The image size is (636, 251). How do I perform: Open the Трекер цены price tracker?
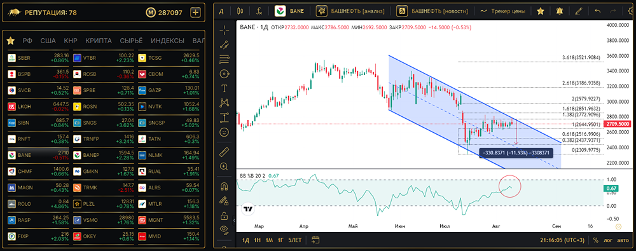tap(503, 11)
